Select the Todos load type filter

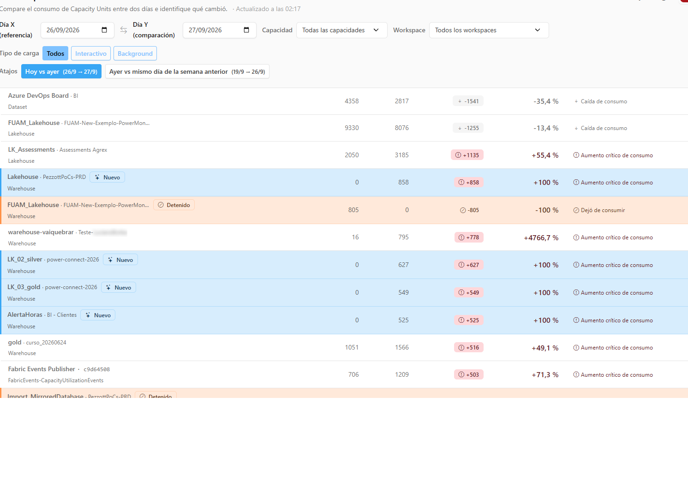55,53
